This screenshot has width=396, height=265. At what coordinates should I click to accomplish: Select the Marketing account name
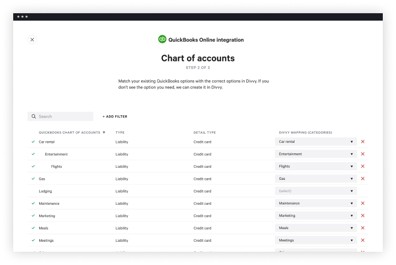click(x=47, y=216)
